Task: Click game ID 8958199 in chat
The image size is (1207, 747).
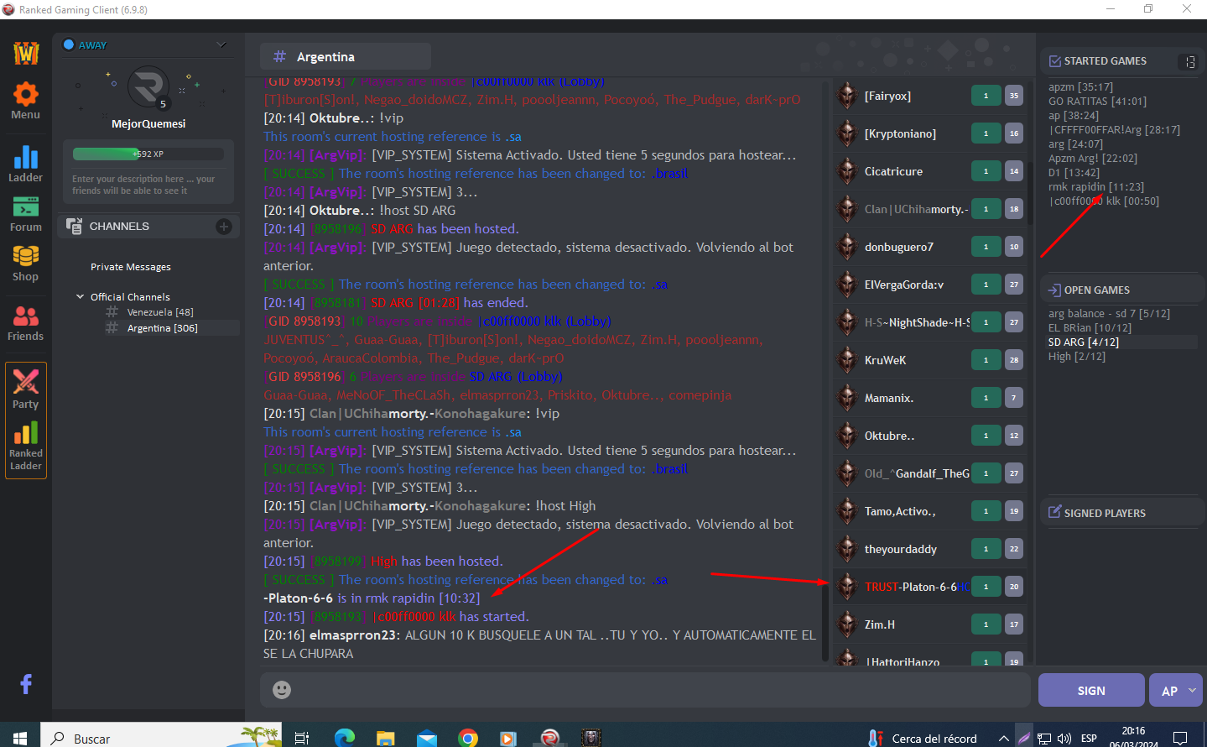Action: click(338, 562)
